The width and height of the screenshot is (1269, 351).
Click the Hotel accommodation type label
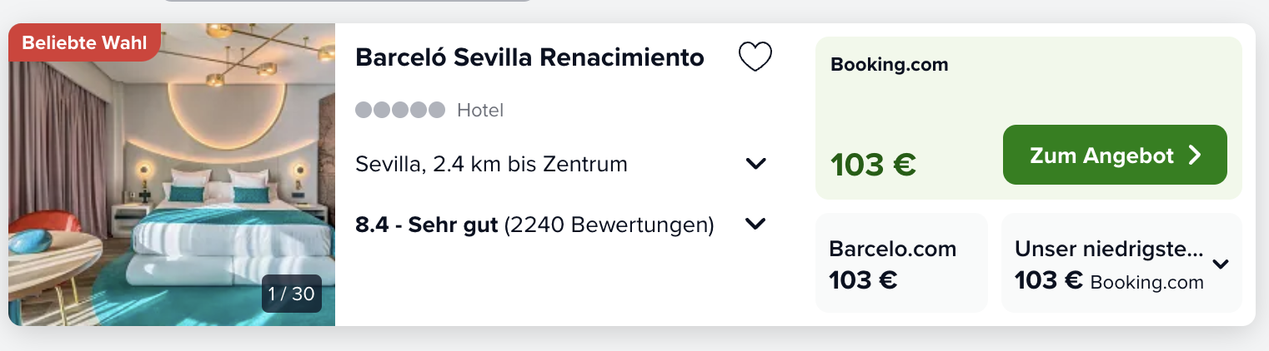coord(480,110)
